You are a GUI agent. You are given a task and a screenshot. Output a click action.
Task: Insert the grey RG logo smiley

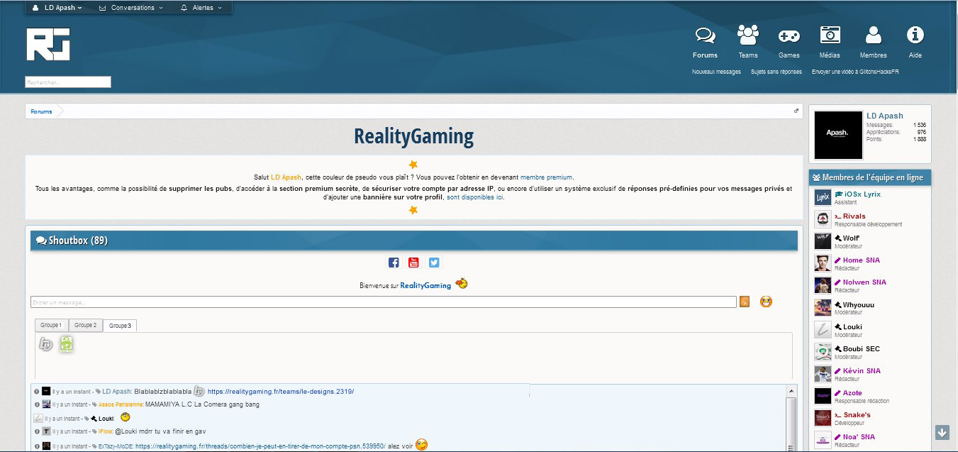tap(46, 344)
